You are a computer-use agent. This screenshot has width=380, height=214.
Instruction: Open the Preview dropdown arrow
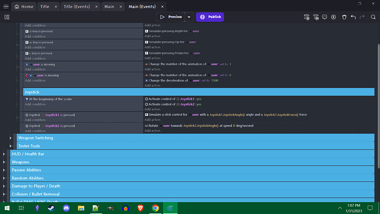tap(189, 17)
